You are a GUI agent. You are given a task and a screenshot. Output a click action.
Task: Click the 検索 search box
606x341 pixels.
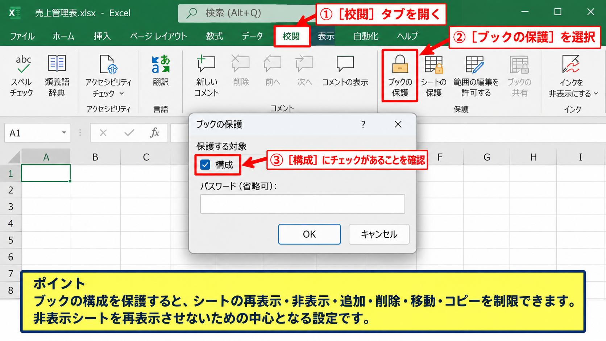(246, 13)
